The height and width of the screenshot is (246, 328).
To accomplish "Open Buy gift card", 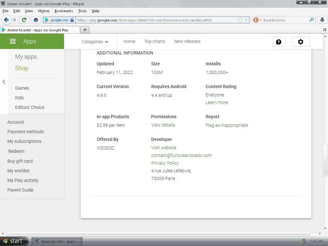I will 20,161.
